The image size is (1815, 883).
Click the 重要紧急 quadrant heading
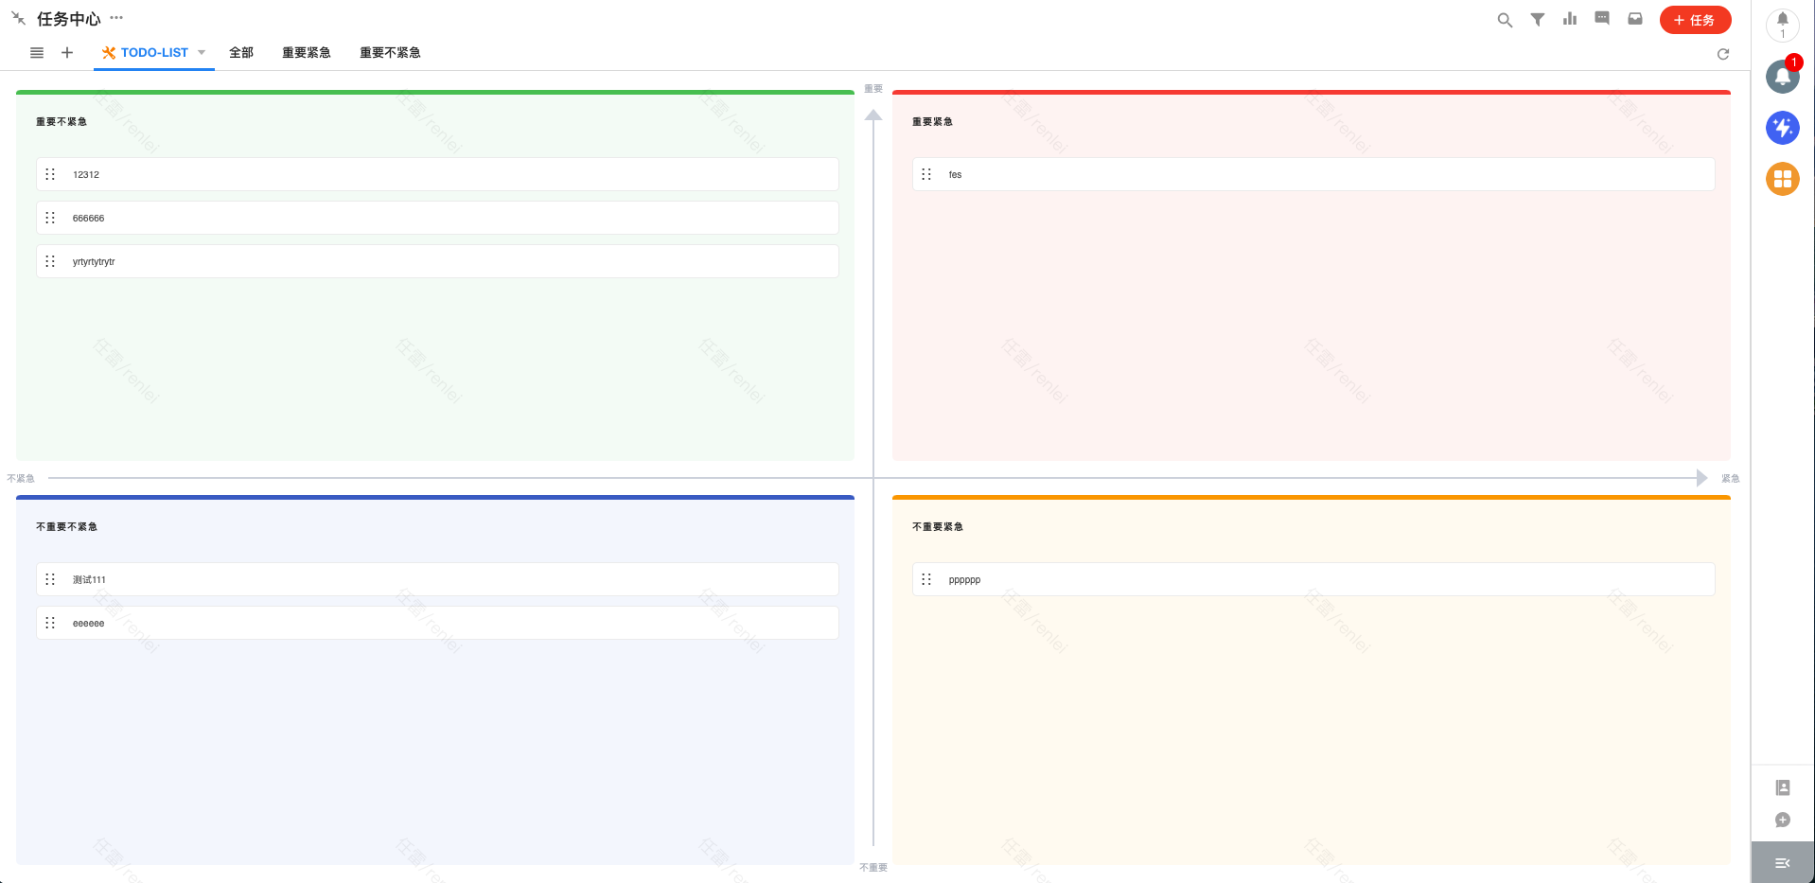pyautogui.click(x=932, y=122)
